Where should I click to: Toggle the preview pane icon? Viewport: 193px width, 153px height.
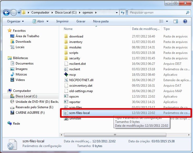point(175,21)
